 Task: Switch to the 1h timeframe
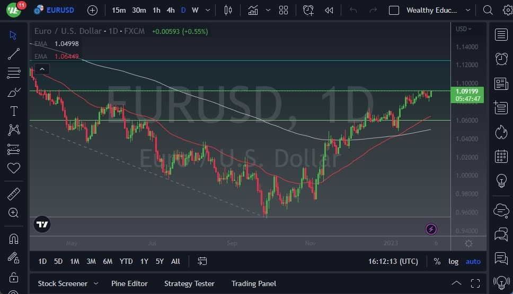[x=156, y=10]
